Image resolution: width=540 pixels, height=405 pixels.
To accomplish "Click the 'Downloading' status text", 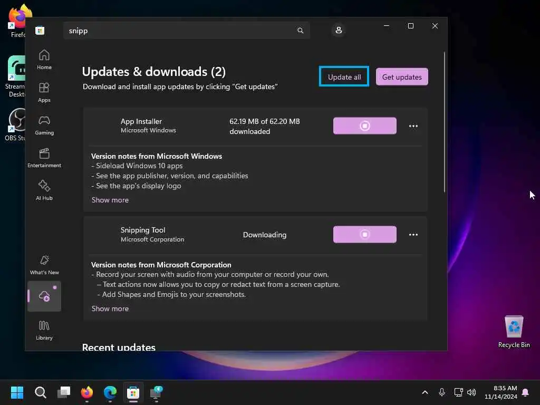I will pos(265,235).
